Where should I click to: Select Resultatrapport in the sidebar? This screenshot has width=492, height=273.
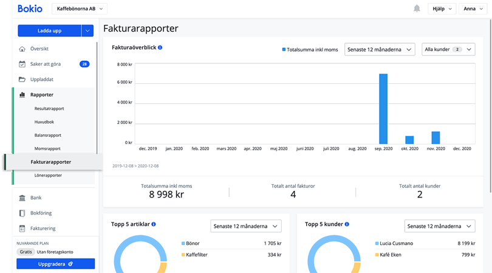pos(49,108)
